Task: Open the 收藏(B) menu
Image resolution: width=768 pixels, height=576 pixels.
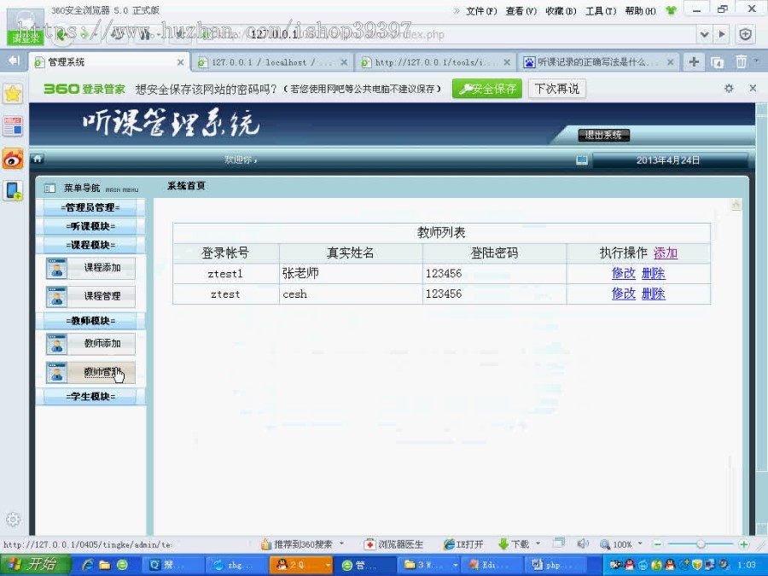Action: [x=561, y=11]
